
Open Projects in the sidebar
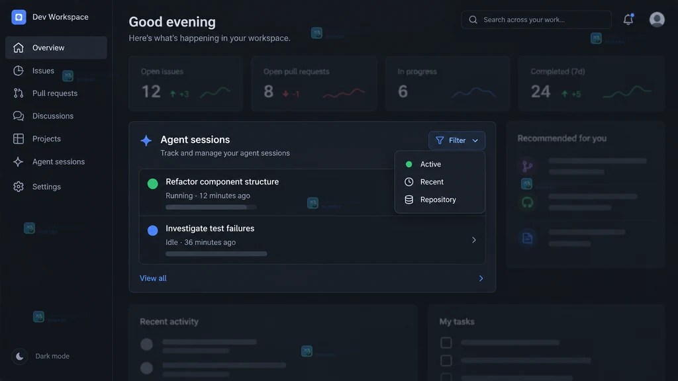pos(56,139)
